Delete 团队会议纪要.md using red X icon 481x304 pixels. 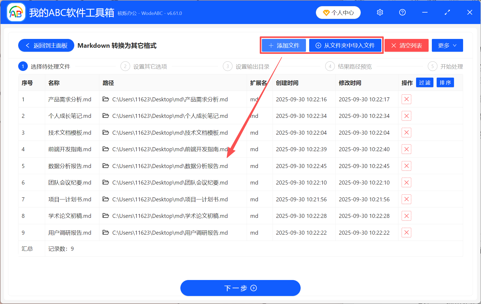406,182
